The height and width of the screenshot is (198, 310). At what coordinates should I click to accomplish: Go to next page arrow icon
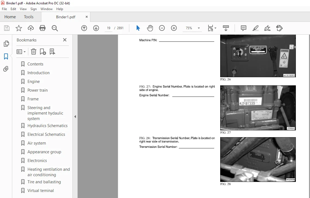point(96,28)
